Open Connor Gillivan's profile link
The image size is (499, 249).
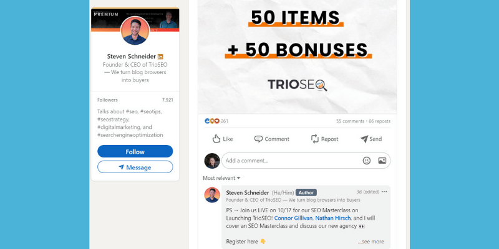point(294,218)
